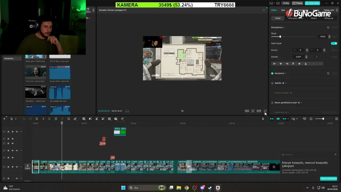This screenshot has width=341, height=192.
Task: Switch to the Ses tab
Action: (283, 10)
